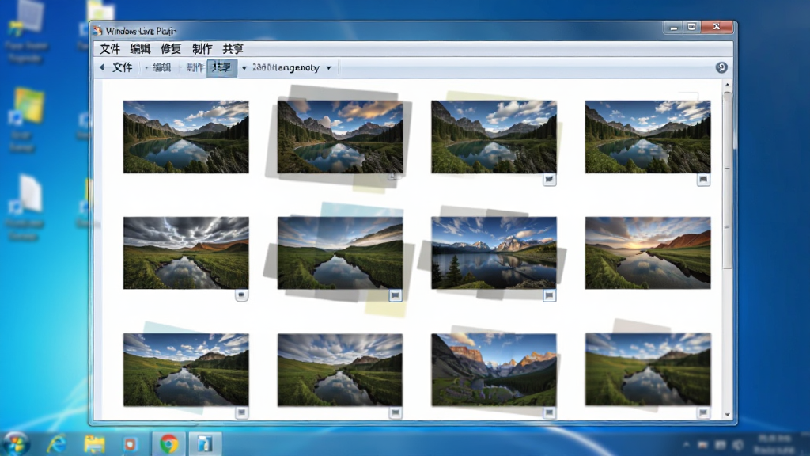Click the Photo Gallery taskbar button

tap(205, 443)
